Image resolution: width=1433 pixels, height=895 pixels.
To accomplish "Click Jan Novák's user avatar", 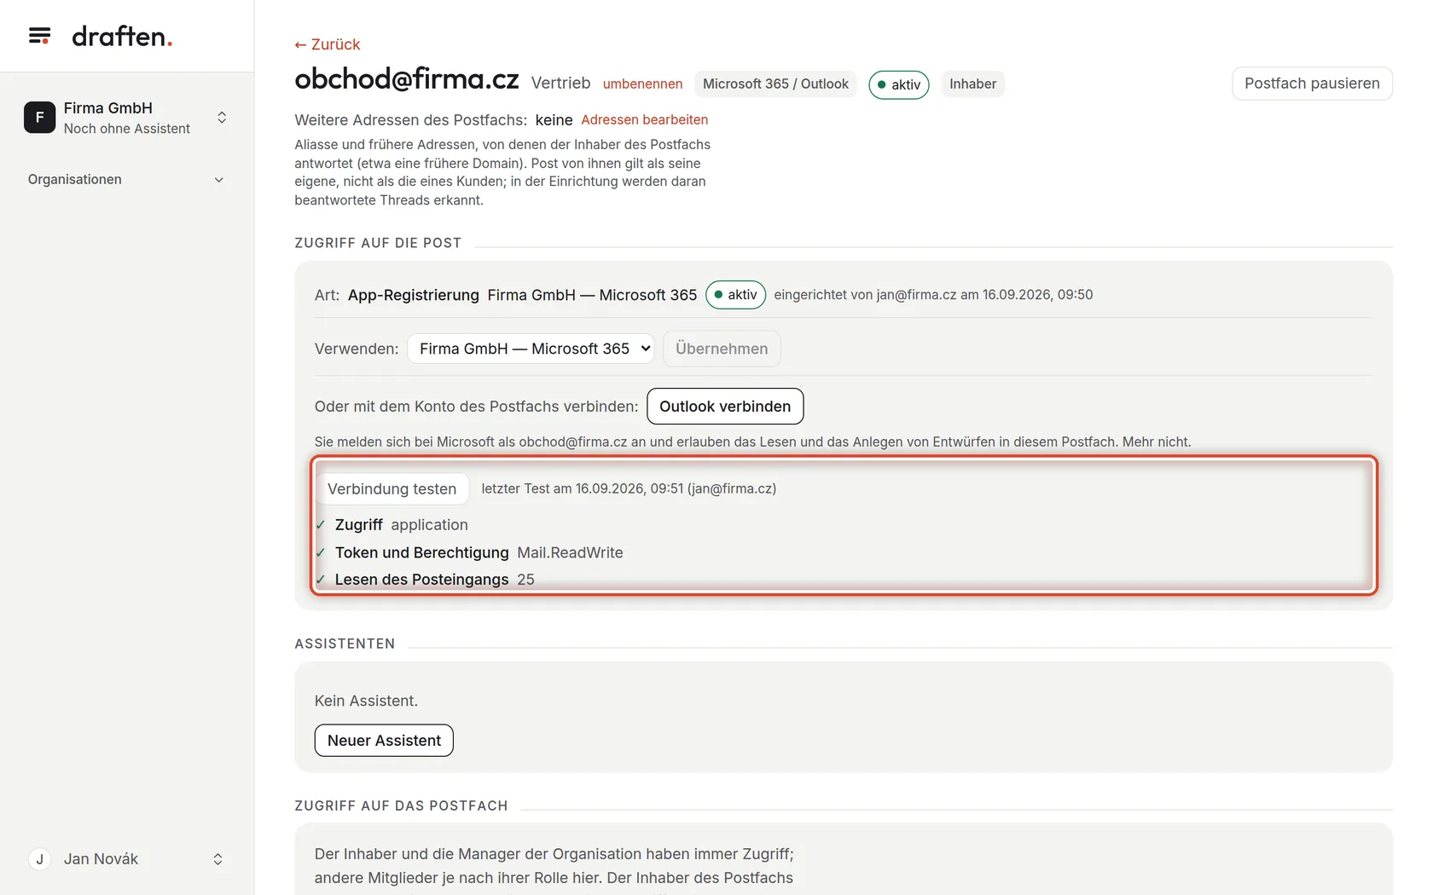I will click(x=39, y=859).
